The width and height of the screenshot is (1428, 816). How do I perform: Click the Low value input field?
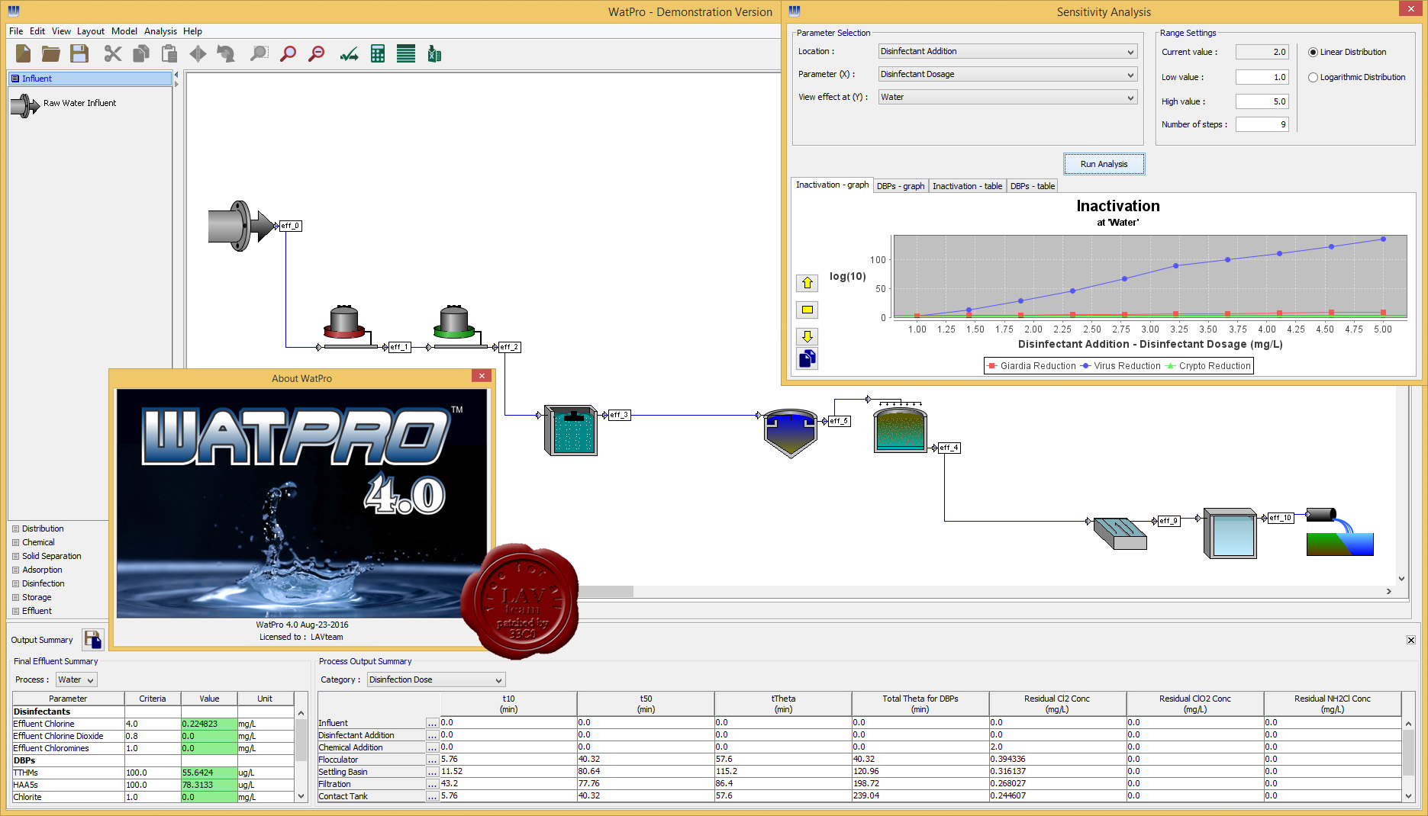pos(1262,77)
